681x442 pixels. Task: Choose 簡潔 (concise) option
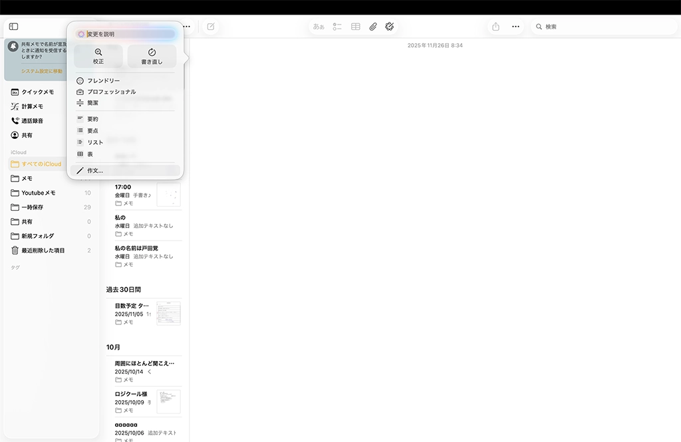(92, 103)
